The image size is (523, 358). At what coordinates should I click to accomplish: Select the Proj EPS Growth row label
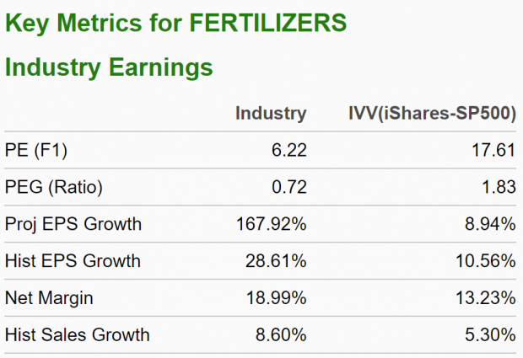(73, 224)
